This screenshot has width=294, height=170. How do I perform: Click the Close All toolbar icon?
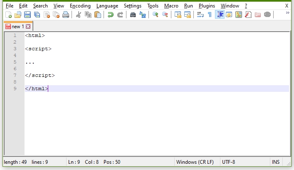click(x=56, y=15)
